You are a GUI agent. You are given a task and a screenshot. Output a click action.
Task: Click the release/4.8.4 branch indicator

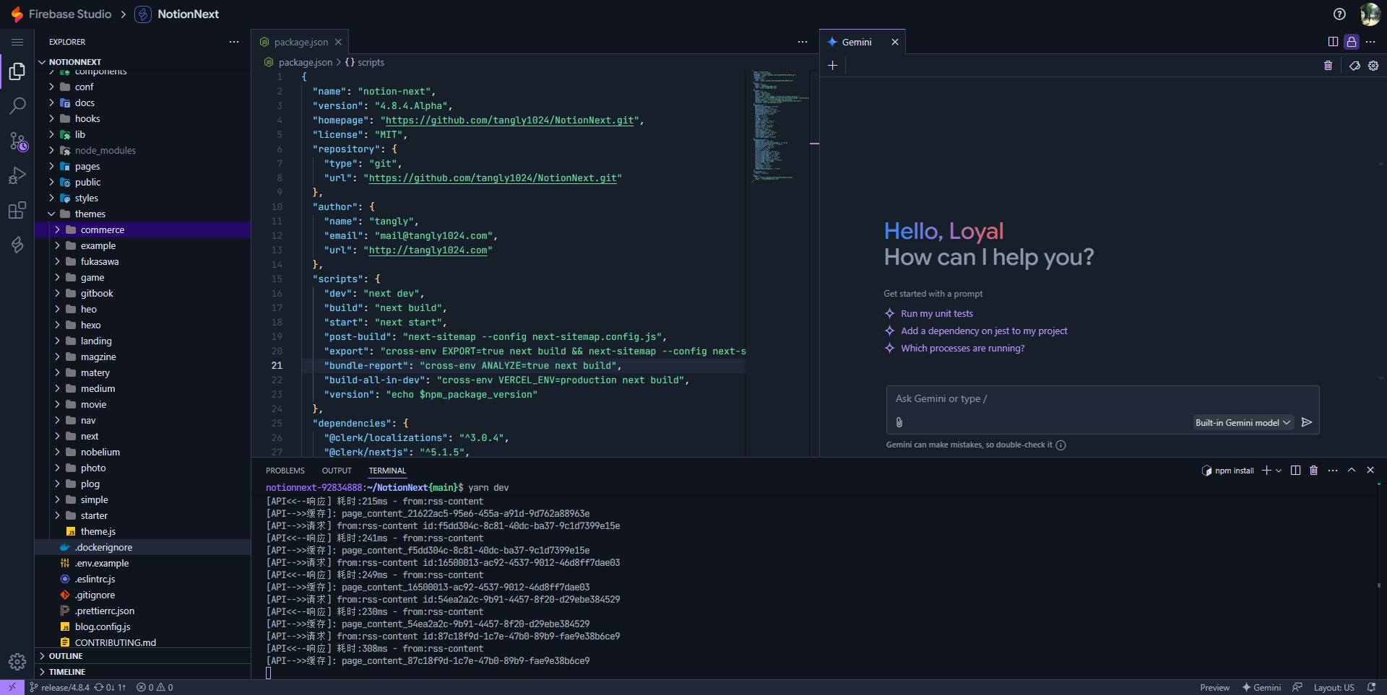59,688
